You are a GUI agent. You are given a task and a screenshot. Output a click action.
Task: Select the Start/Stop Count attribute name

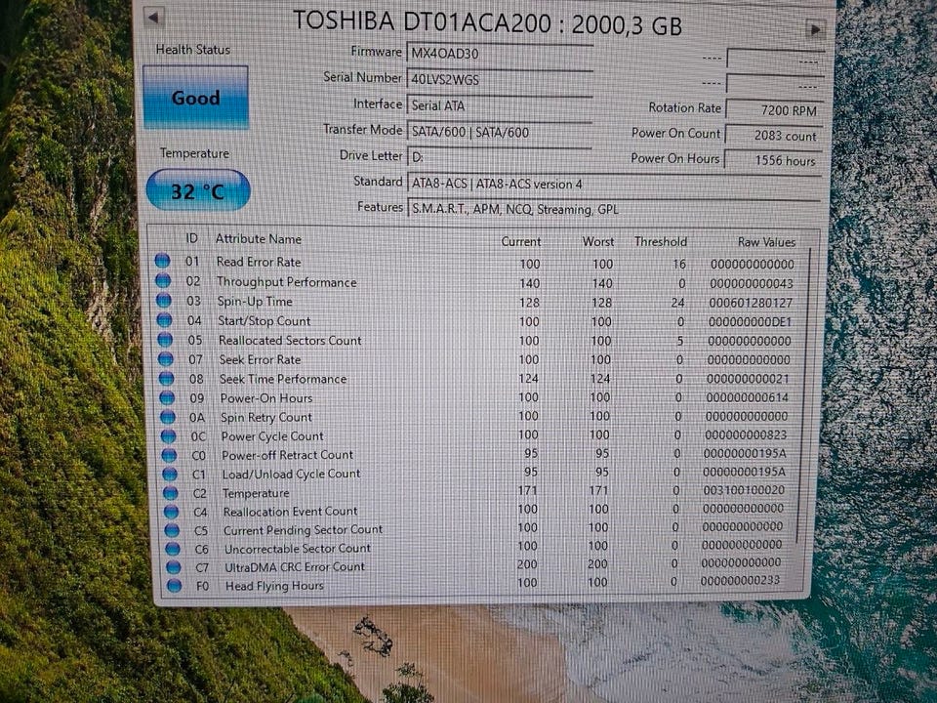(265, 321)
